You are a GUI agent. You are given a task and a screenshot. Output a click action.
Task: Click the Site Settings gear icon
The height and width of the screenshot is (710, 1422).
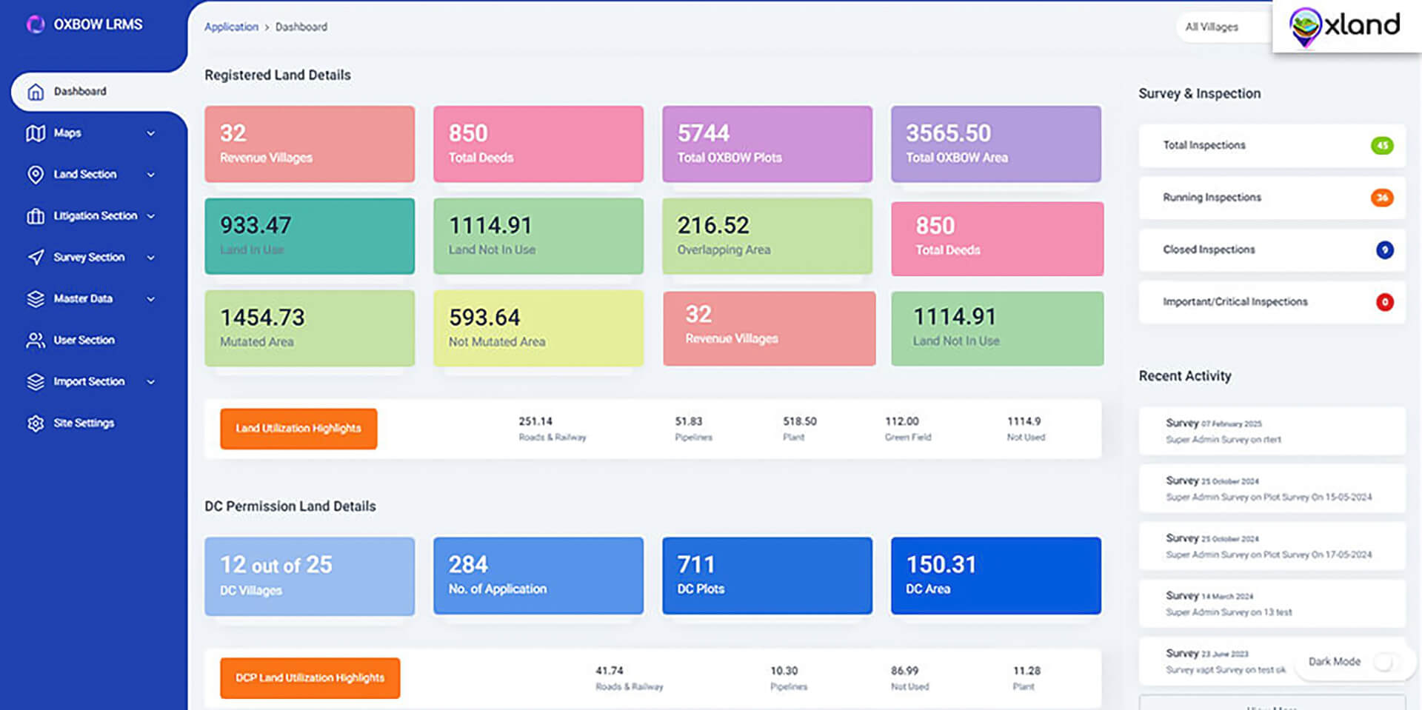pos(36,423)
